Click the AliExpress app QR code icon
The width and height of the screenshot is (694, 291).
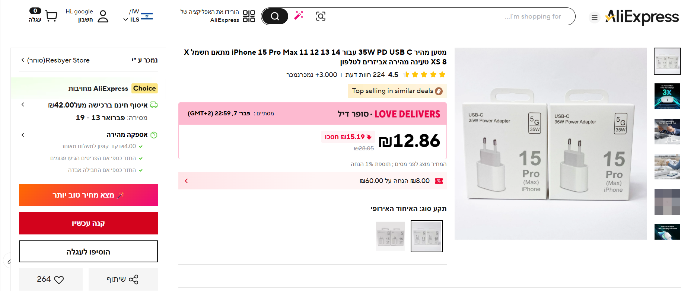[x=249, y=16]
